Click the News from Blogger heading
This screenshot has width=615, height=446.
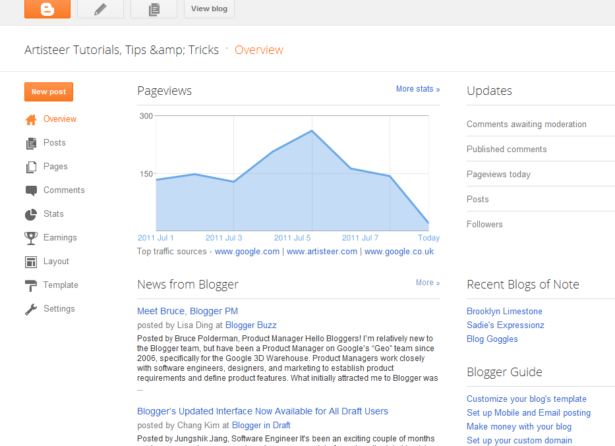tap(188, 285)
